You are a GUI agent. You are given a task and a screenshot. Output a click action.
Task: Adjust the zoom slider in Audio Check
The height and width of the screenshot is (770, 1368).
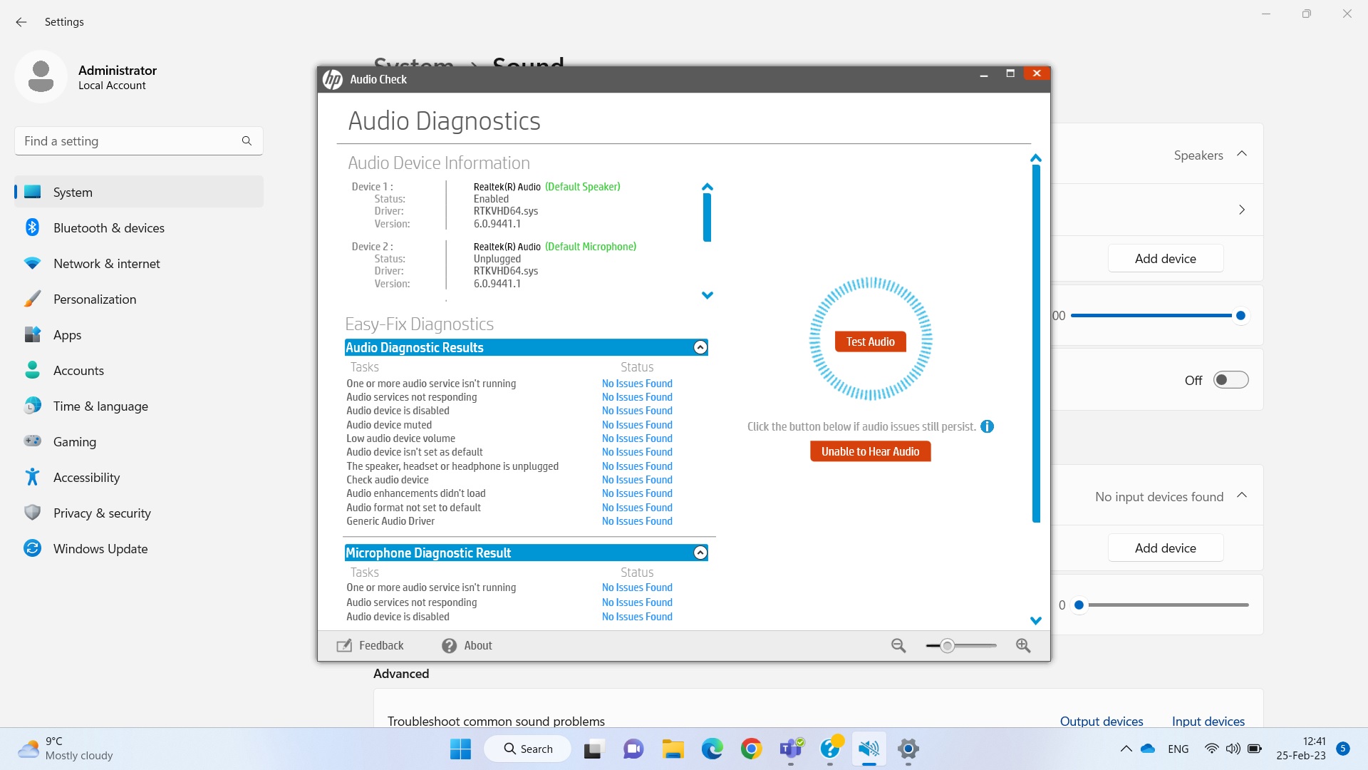pos(948,645)
